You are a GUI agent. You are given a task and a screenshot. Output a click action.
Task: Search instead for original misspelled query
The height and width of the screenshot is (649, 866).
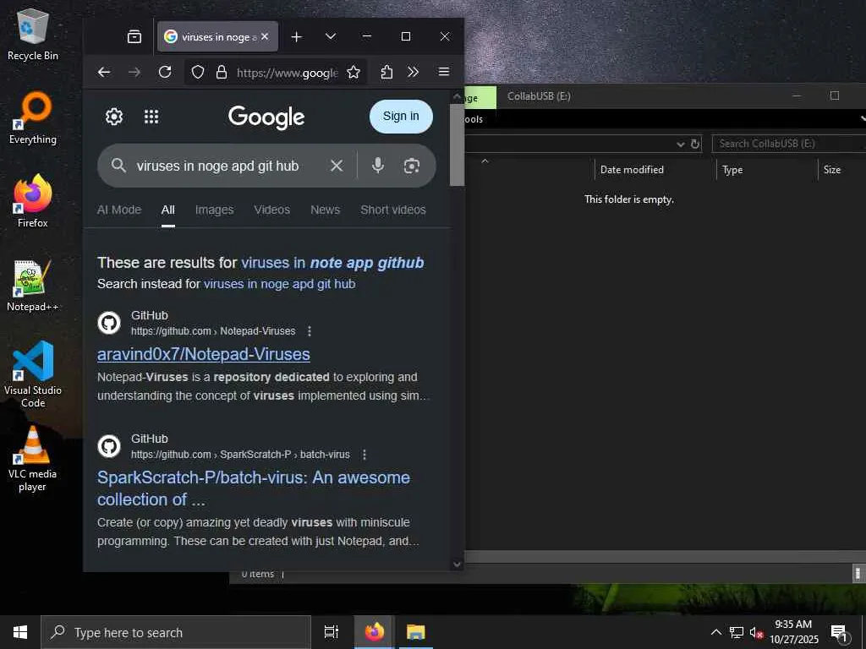(x=279, y=284)
